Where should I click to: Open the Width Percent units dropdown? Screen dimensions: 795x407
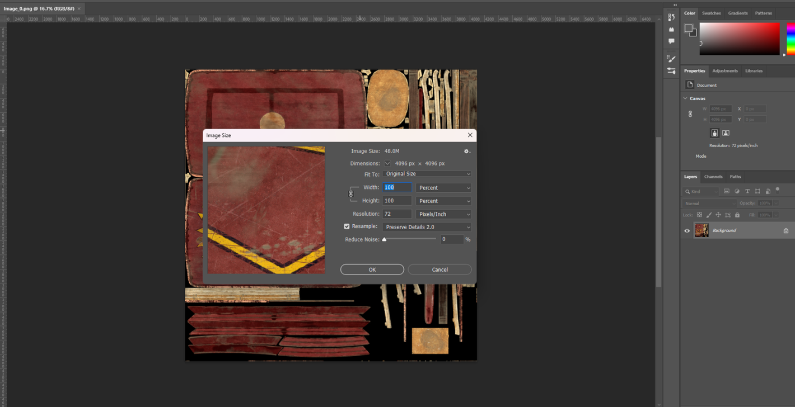[x=443, y=188]
